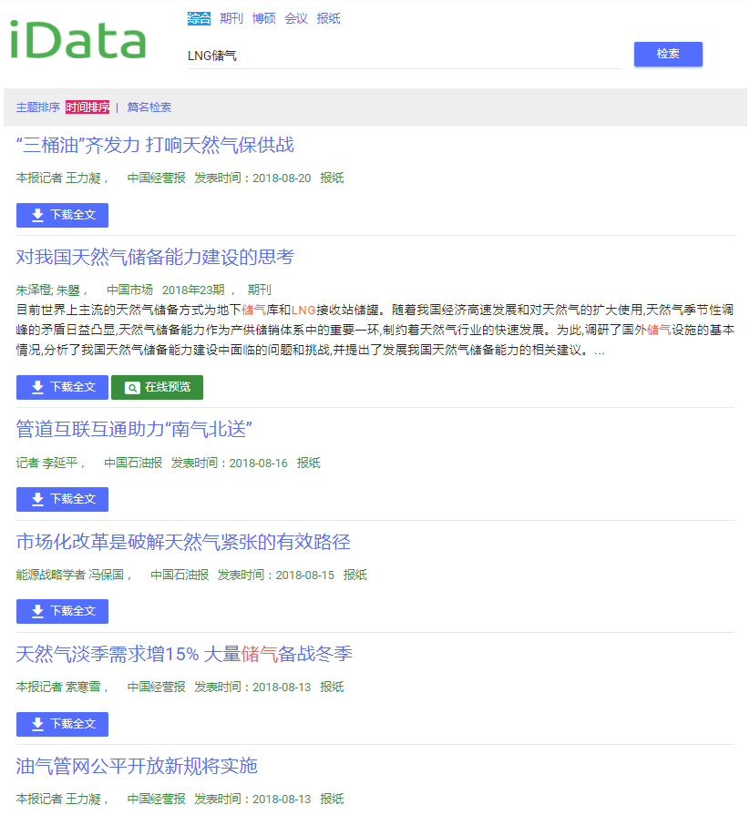Open the article 对我国天然气储备能力建设的思考
The height and width of the screenshot is (815, 750).
click(155, 257)
